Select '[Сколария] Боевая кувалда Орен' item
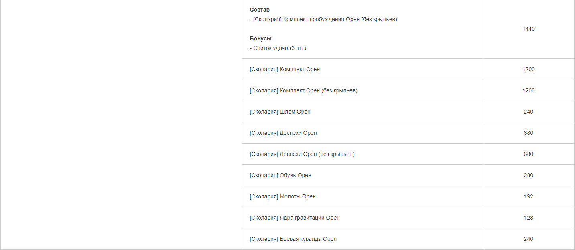Viewport: 575px width, 250px height. click(293, 239)
